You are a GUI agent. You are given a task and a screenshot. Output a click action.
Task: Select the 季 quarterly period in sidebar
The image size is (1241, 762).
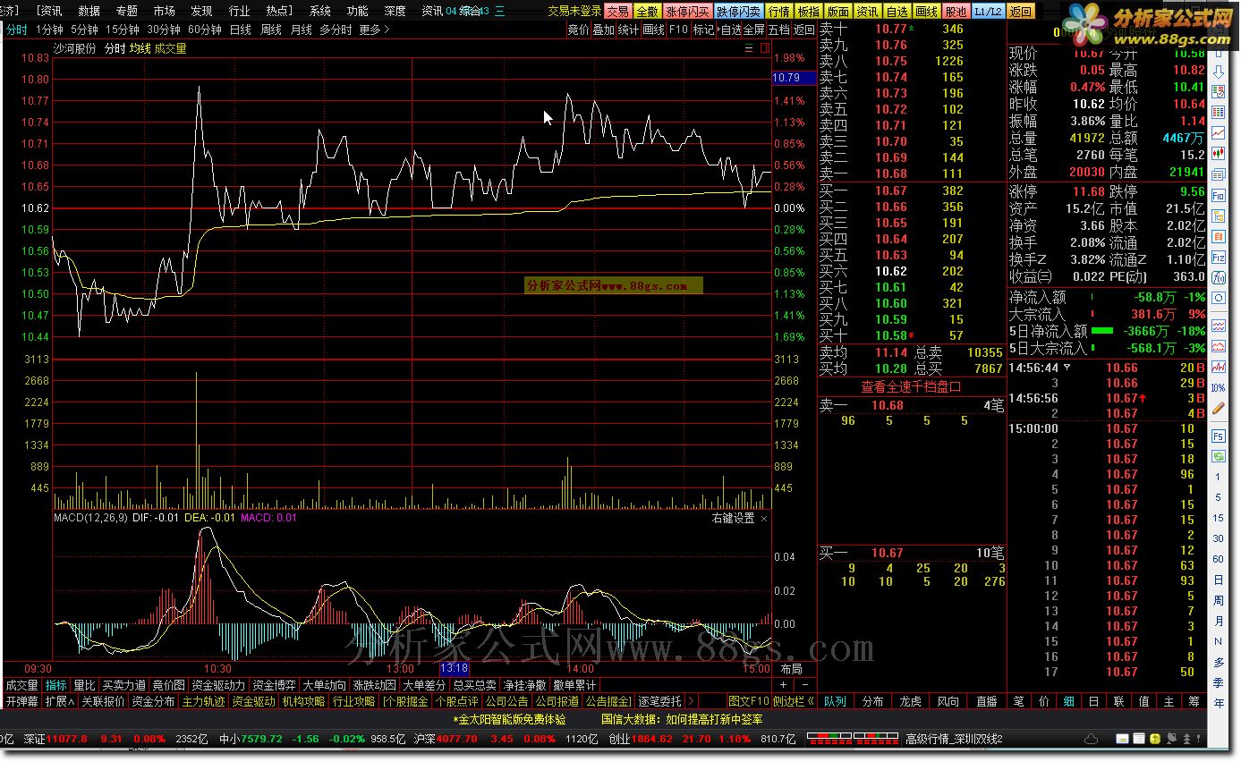1219,682
